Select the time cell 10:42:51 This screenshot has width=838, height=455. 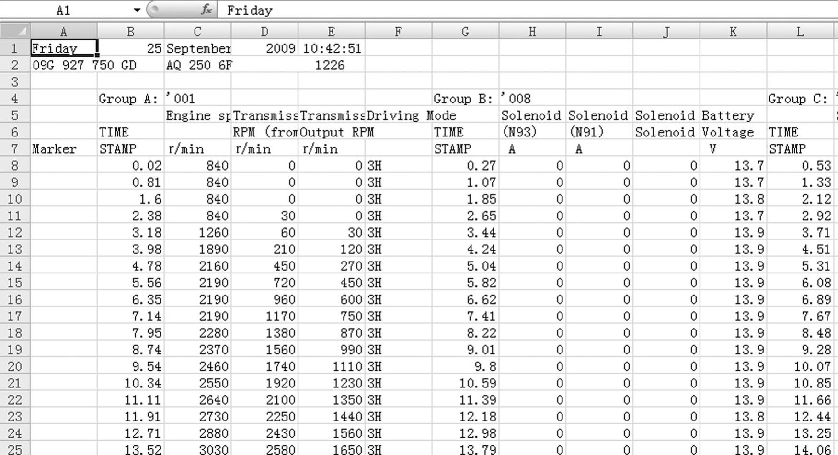click(332, 48)
